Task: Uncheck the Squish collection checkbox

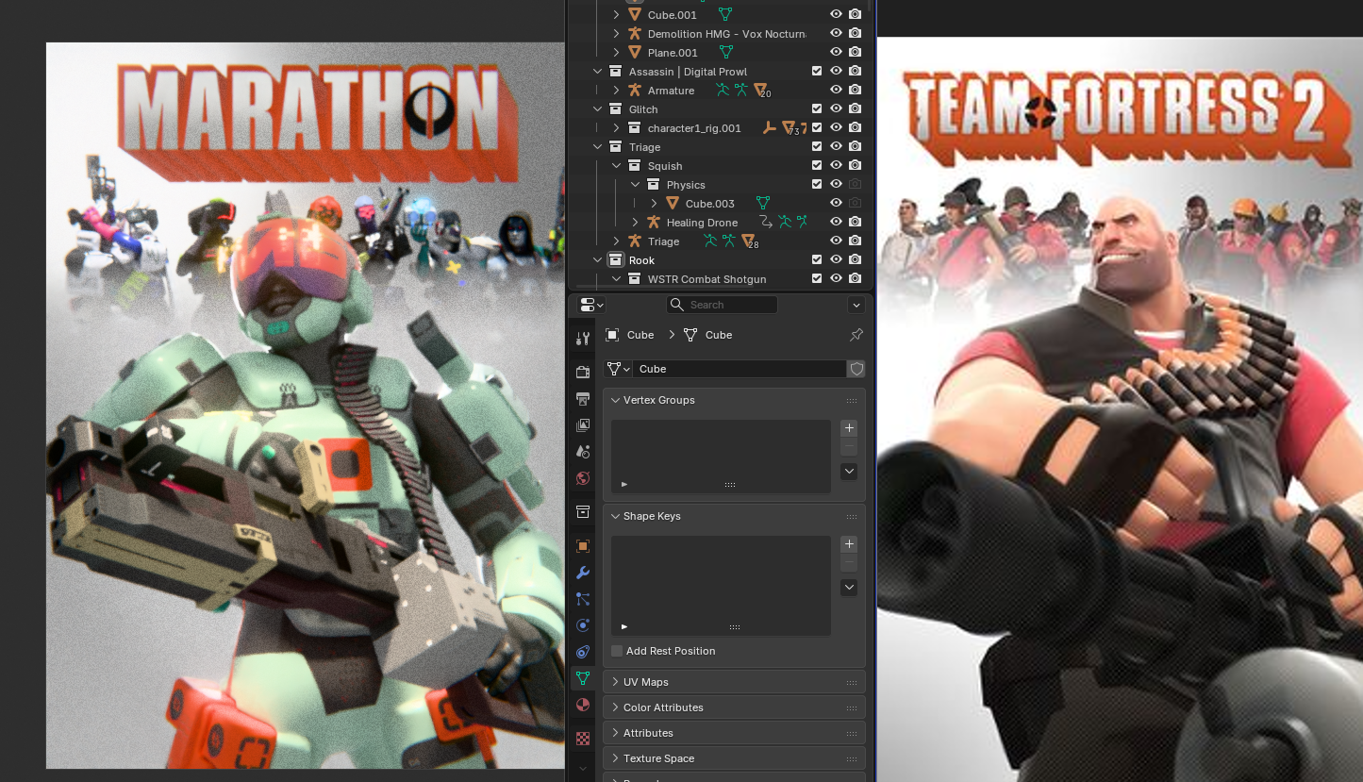Action: [x=817, y=166]
